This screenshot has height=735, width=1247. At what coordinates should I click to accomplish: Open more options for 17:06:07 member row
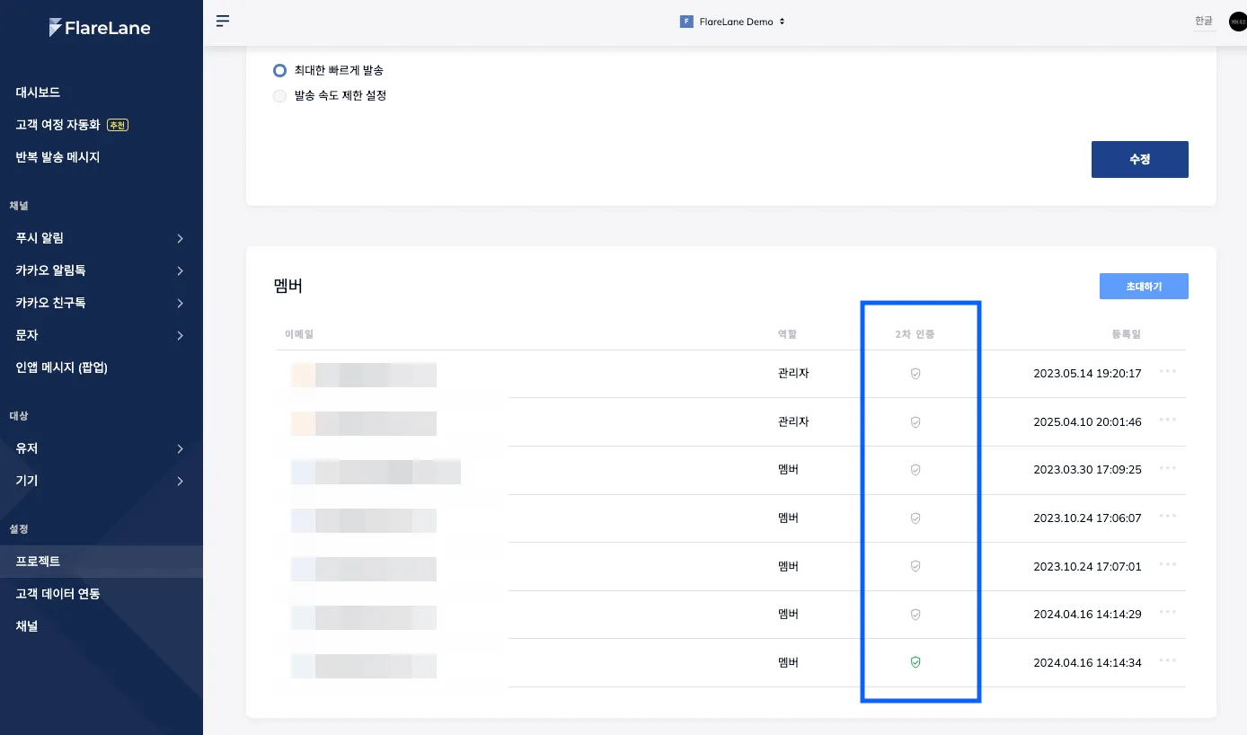(x=1168, y=515)
